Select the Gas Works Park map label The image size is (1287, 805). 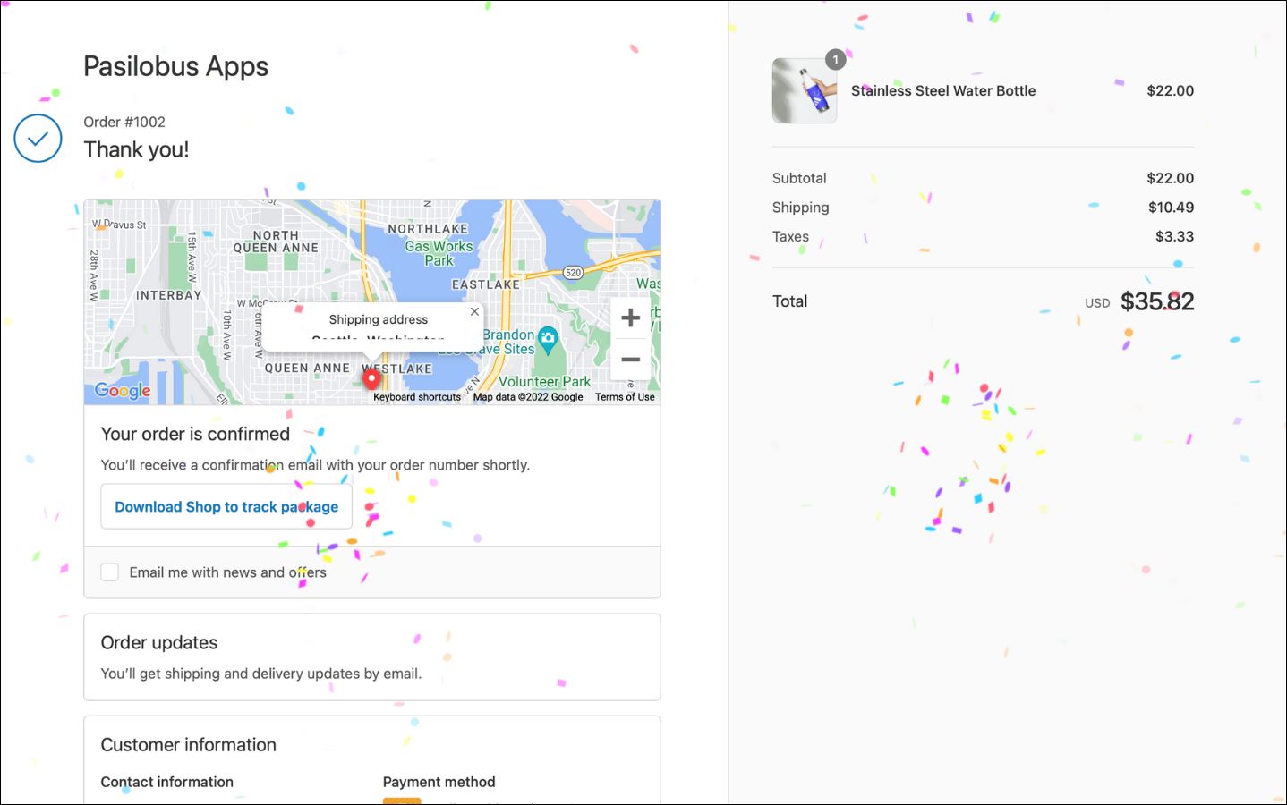(x=439, y=253)
